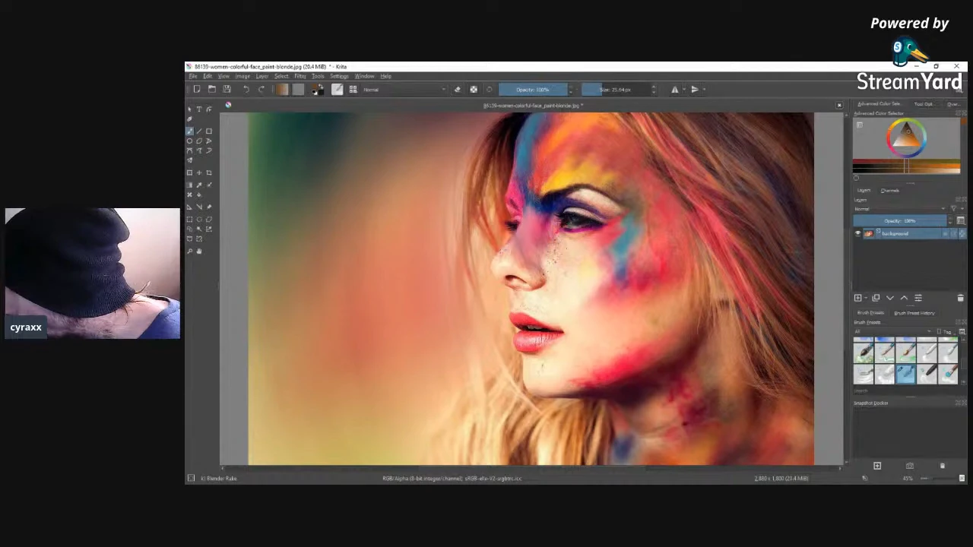
Task: Select the Elliptical Selection tool
Action: point(199,220)
